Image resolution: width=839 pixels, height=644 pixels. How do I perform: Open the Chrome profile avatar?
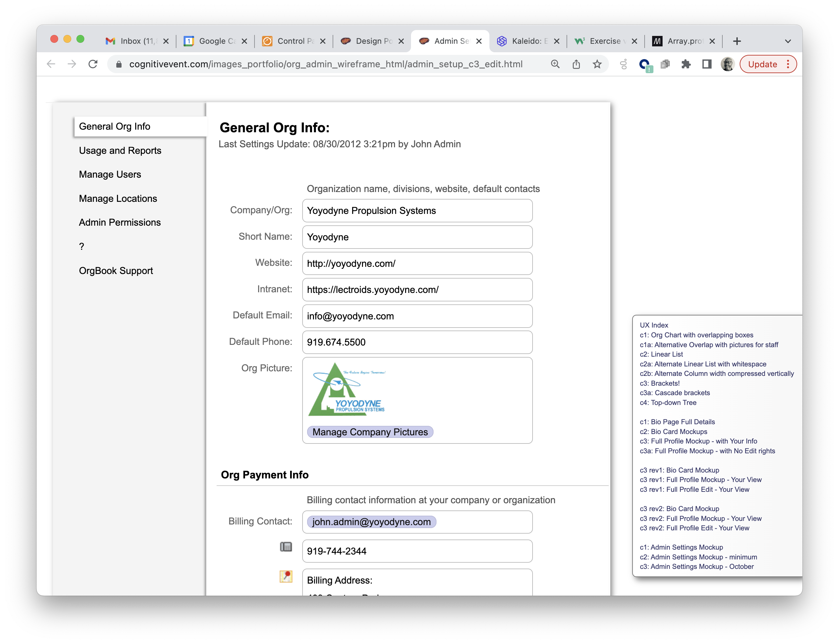pos(727,64)
